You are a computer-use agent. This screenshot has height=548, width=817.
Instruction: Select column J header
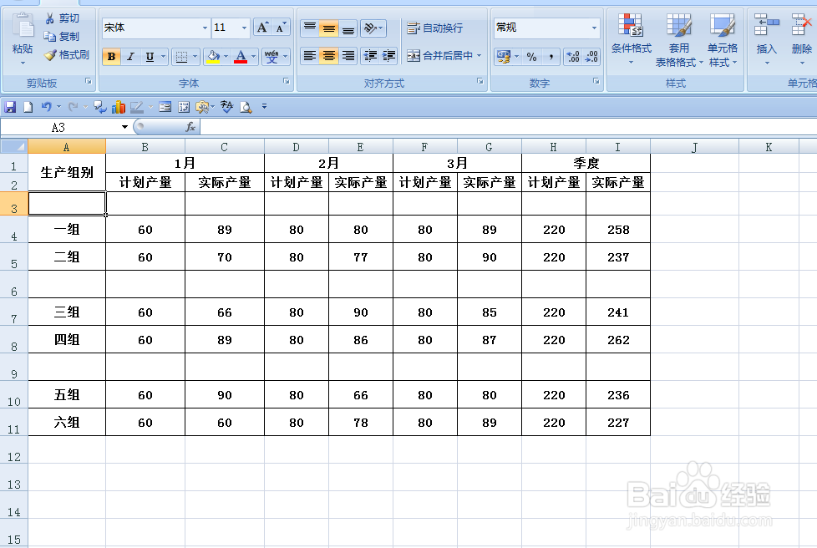point(694,147)
